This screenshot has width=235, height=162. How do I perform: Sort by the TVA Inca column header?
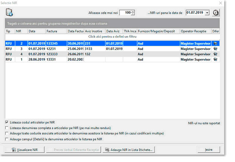coord(130,31)
